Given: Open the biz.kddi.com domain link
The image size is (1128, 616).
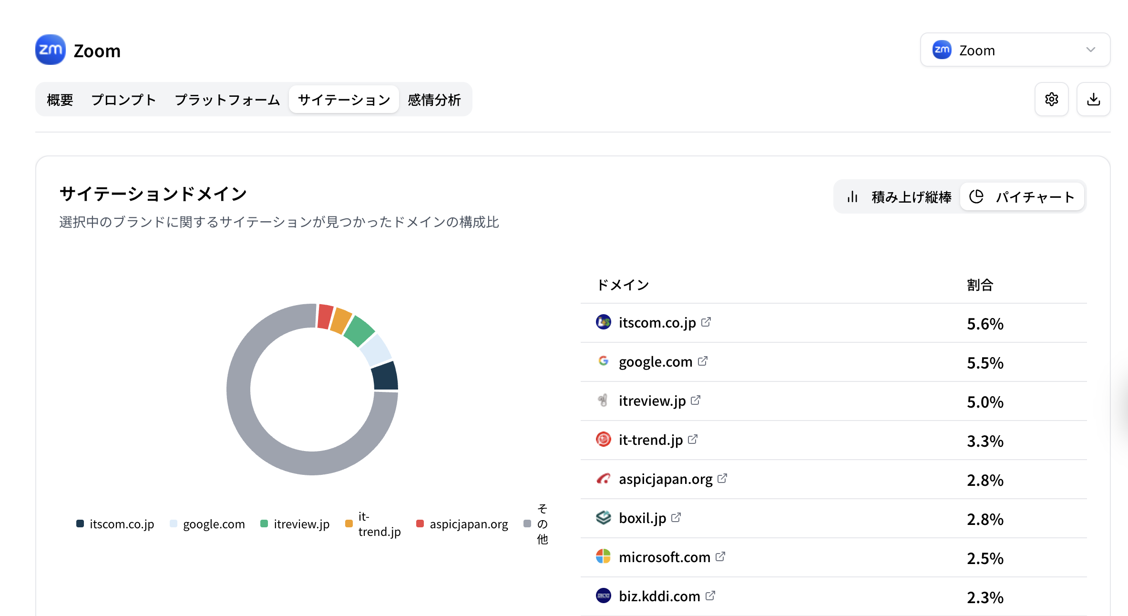Looking at the screenshot, I should pos(658,595).
